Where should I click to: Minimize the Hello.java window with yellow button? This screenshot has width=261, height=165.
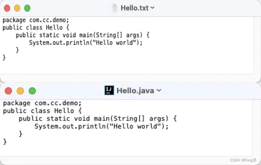coord(20,91)
